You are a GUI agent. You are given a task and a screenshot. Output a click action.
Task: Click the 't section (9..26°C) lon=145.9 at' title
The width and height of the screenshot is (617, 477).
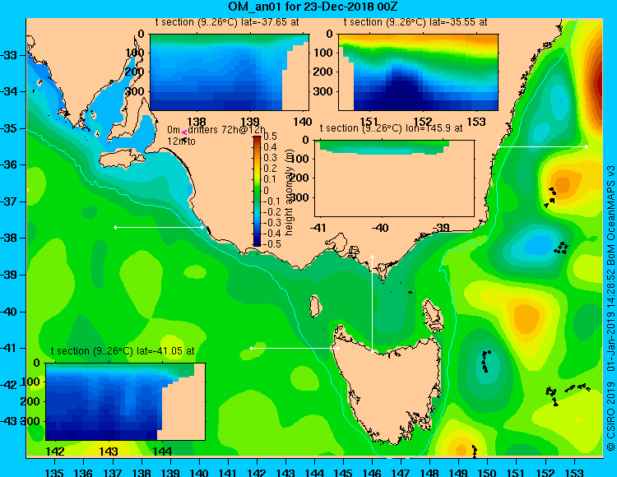point(391,128)
